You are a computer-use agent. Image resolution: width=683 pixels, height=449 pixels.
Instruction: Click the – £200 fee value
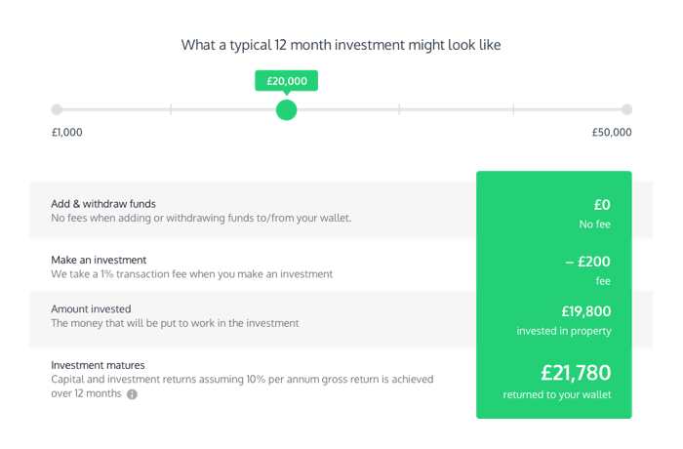[x=587, y=262]
